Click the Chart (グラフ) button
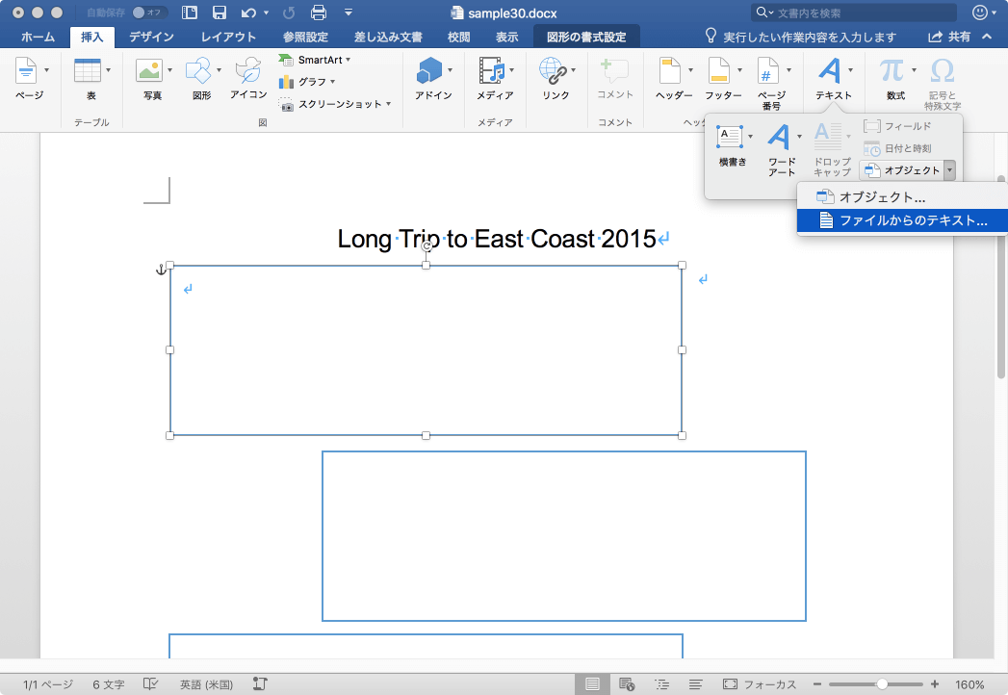Image resolution: width=1008 pixels, height=695 pixels. click(x=307, y=82)
